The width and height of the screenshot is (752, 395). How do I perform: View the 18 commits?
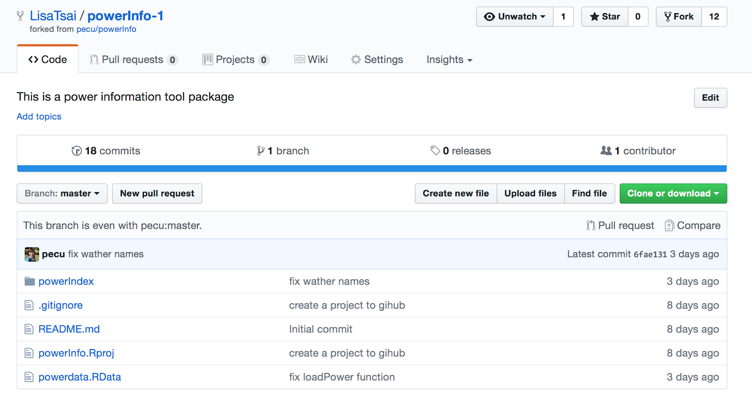pos(106,151)
